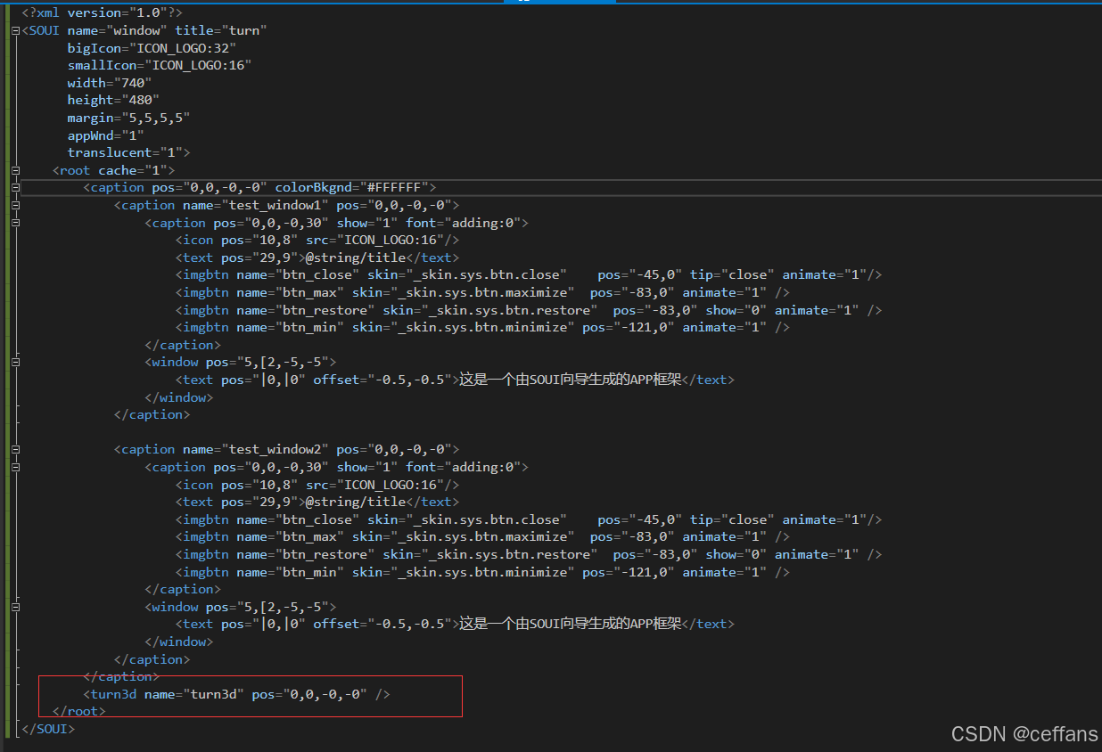
Task: Click btn_max imgbtn line in test_window1
Action: coord(482,292)
